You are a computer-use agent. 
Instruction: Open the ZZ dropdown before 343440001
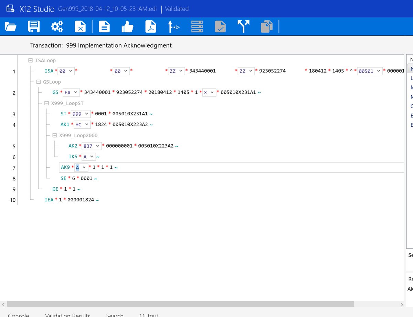(176, 71)
